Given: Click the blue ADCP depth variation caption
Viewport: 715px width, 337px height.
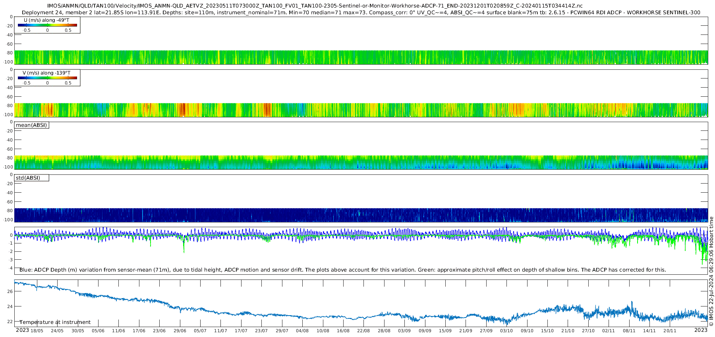Looking at the screenshot, I should (x=343, y=270).
